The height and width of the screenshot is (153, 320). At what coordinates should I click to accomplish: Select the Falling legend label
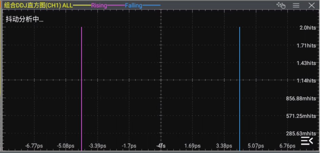134,5
